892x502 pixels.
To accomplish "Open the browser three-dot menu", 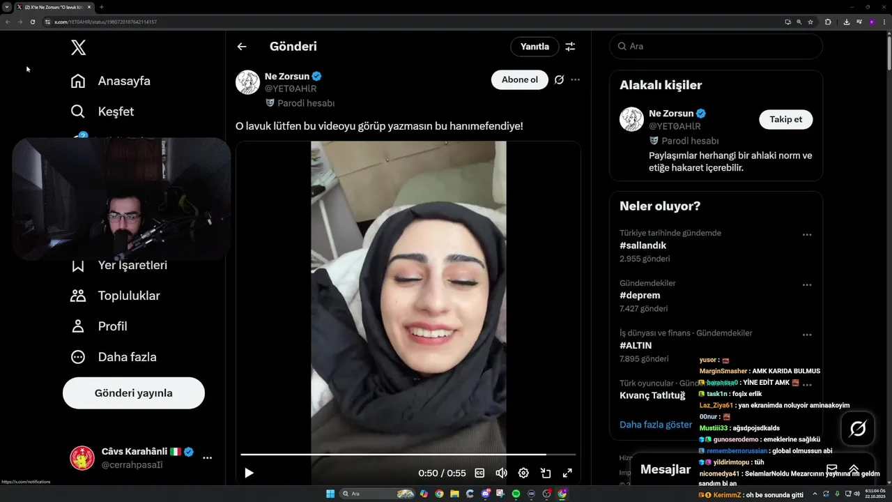I will tap(884, 22).
